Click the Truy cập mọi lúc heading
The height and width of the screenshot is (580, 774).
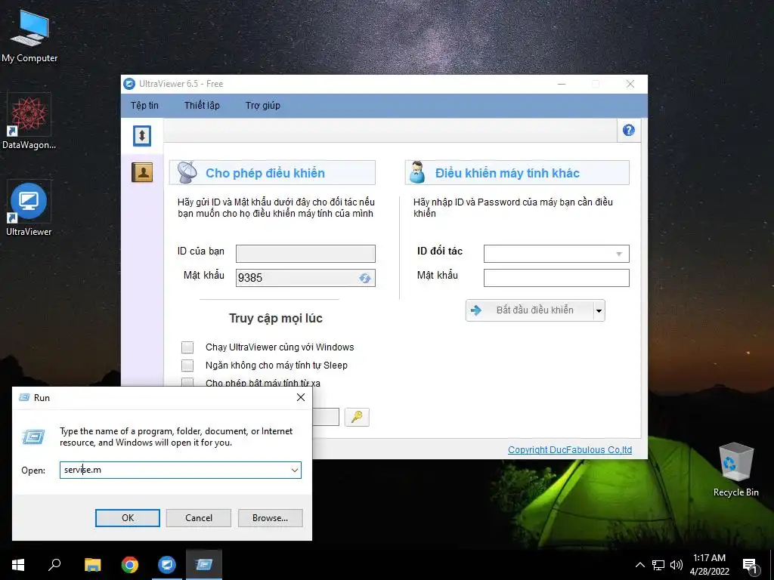[x=275, y=318]
